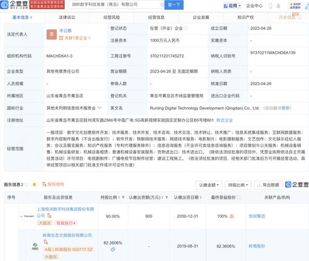
Task: Click the beneficiary icon next to 100%
Action: (232, 217)
